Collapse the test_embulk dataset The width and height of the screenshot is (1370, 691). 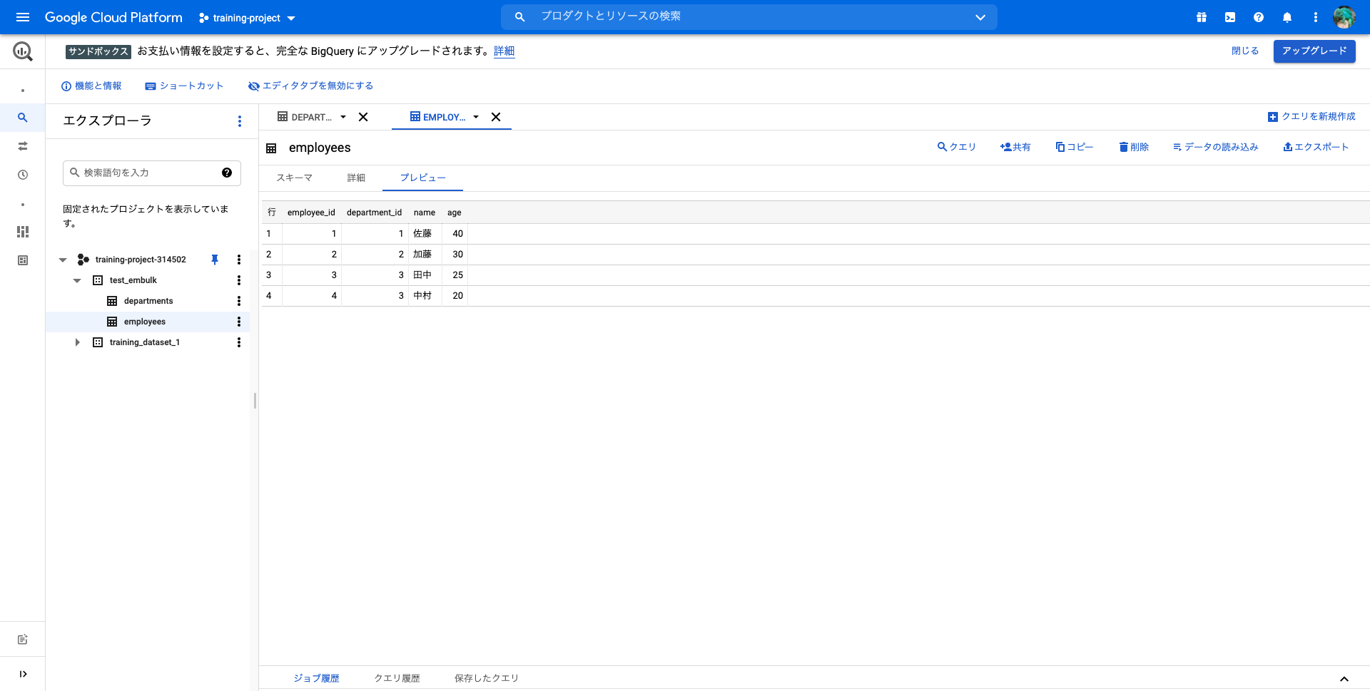click(x=77, y=280)
